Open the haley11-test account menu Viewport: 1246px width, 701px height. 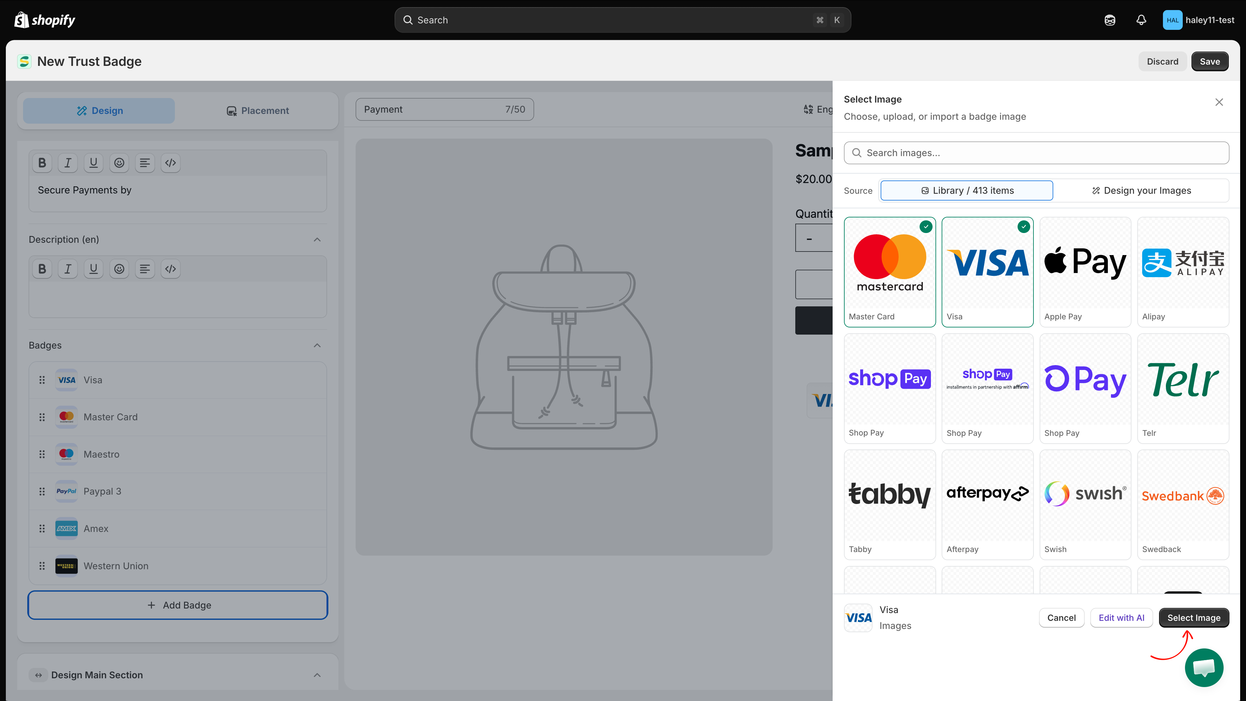pyautogui.click(x=1199, y=20)
